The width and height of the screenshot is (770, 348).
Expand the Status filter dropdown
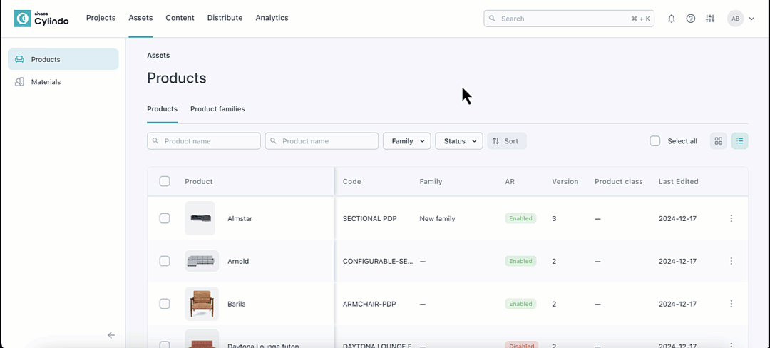[x=458, y=141]
